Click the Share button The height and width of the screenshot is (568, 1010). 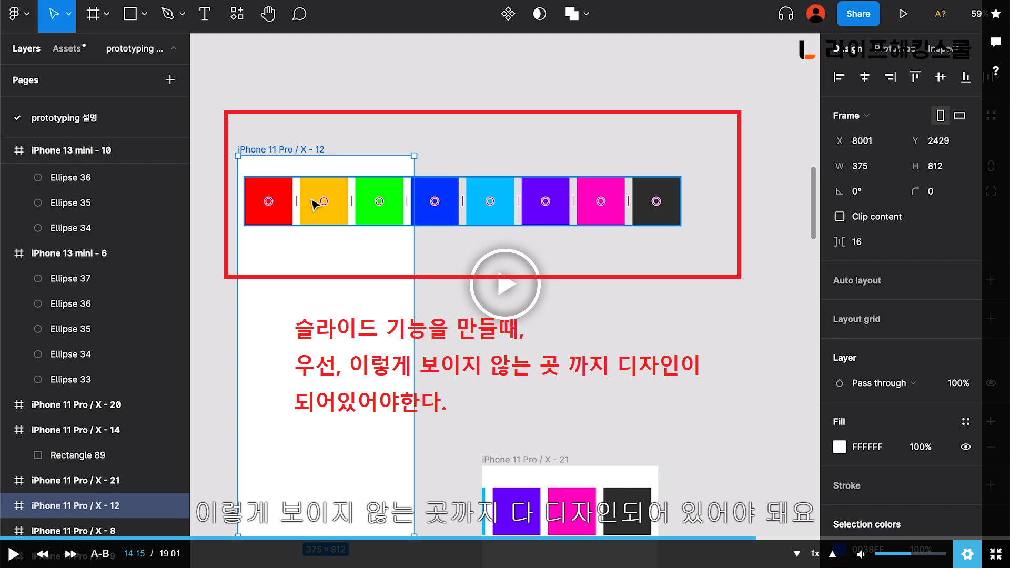point(858,14)
